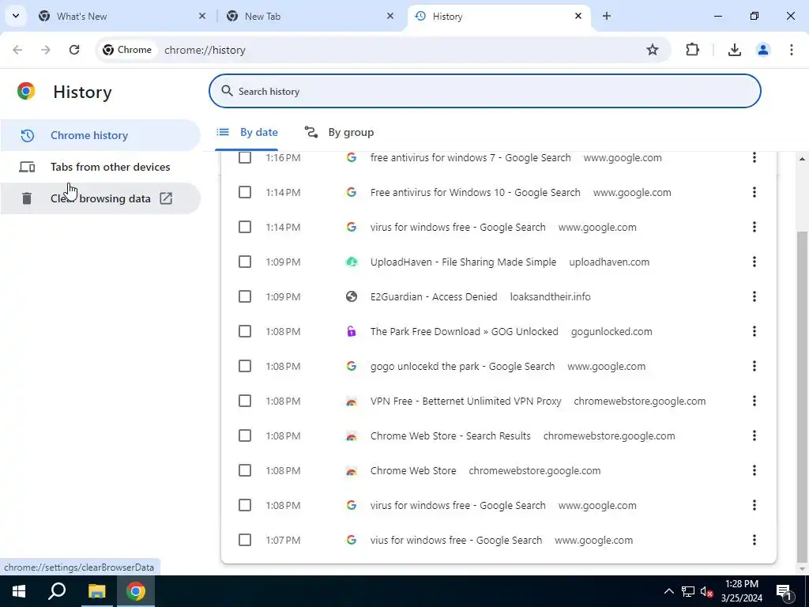Open the Extensions puzzle icon

(692, 50)
